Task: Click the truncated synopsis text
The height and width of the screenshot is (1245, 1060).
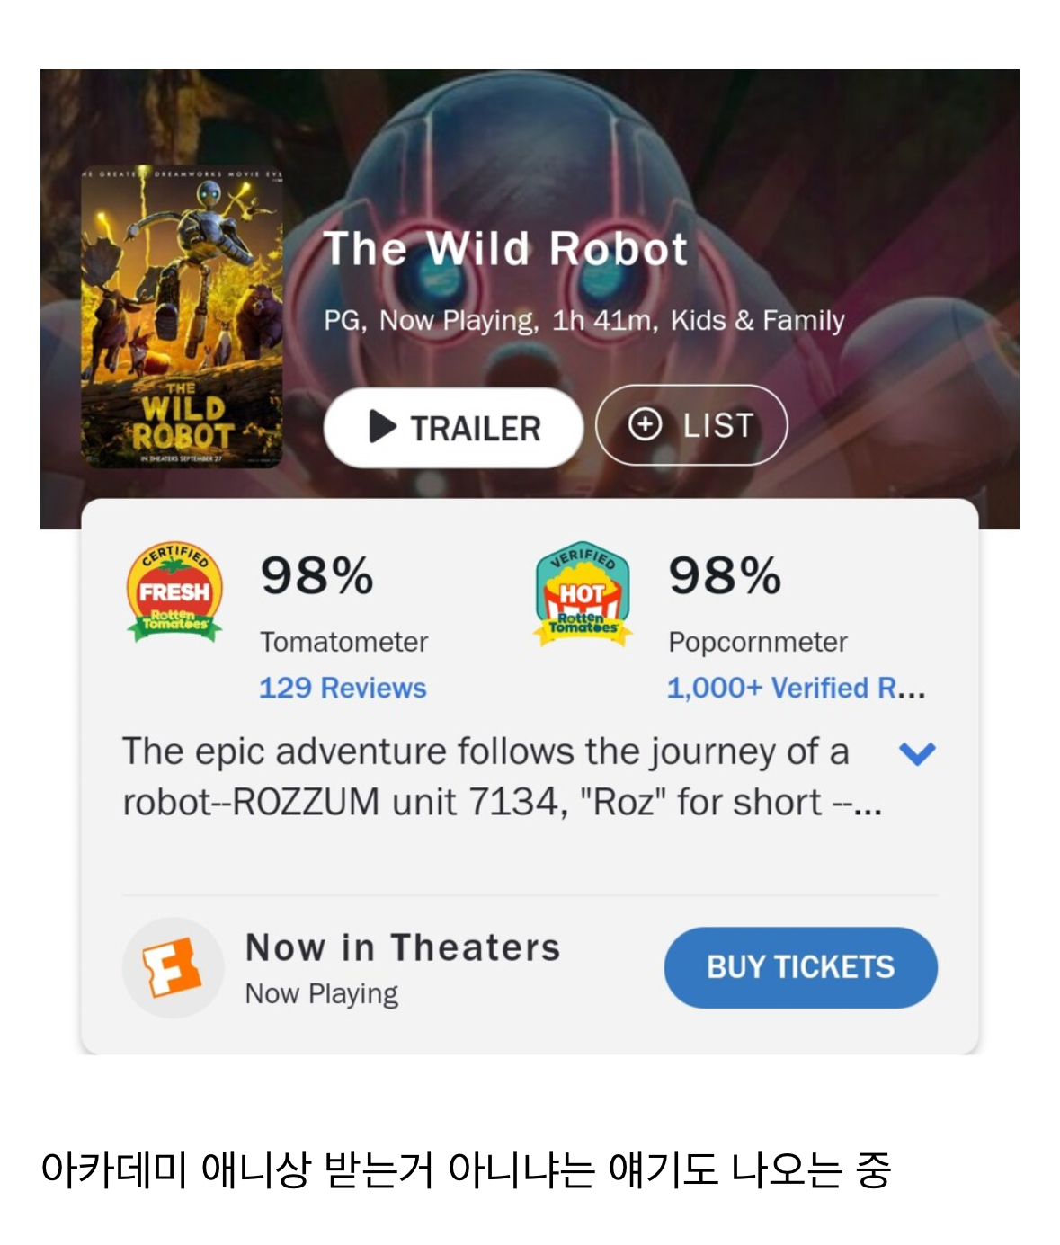Action: 503,777
